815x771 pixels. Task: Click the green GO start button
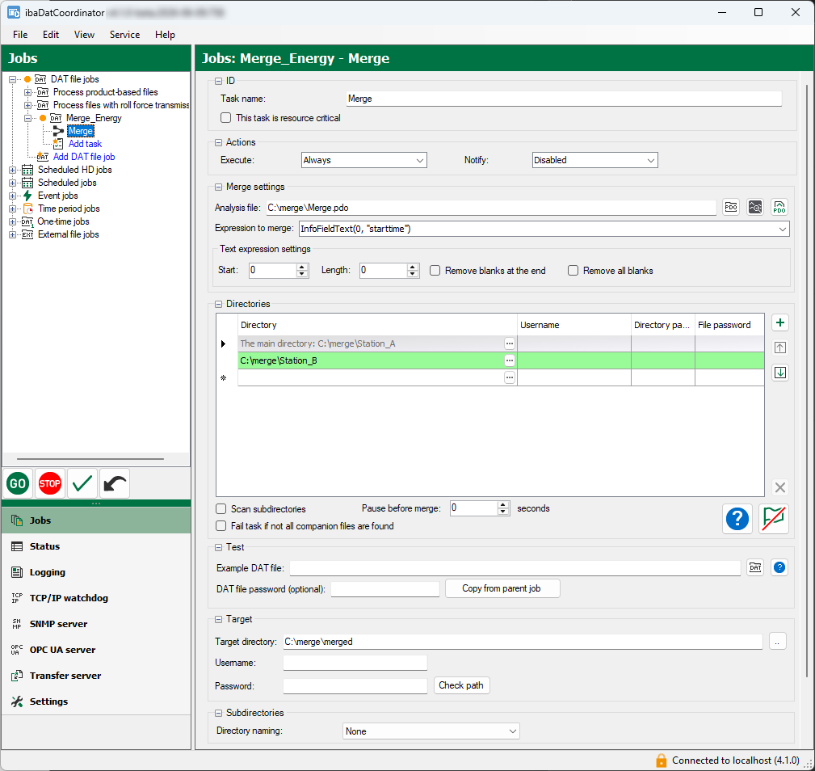coord(19,483)
